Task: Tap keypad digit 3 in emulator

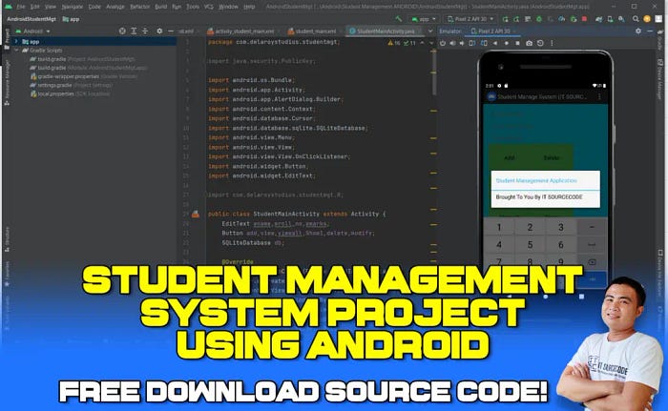Action: click(x=561, y=227)
